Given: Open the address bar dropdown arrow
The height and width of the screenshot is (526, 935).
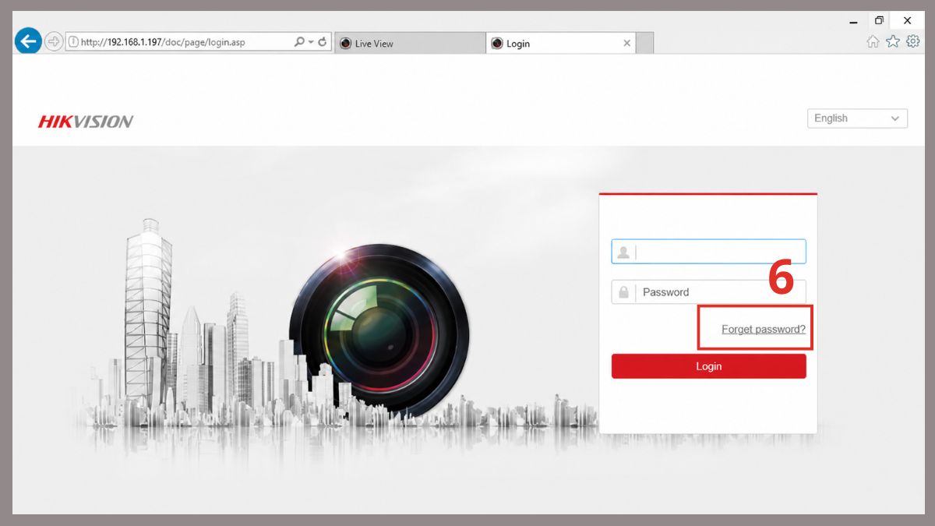Looking at the screenshot, I should 311,42.
